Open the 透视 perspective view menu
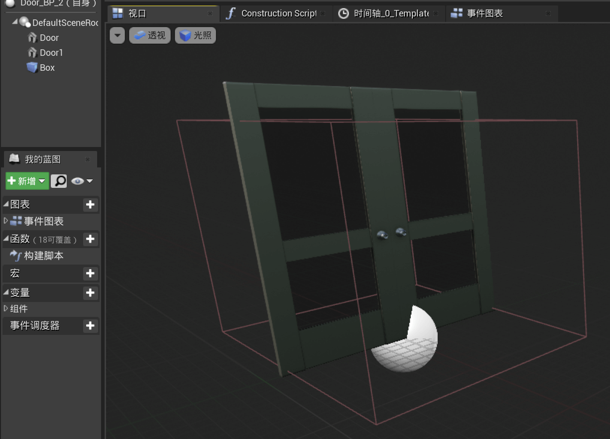The width and height of the screenshot is (610, 439). (x=150, y=35)
